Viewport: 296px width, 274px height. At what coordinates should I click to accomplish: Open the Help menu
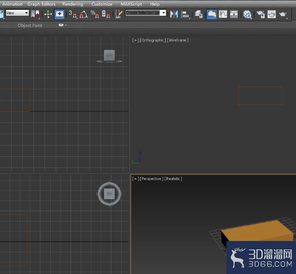point(155,4)
